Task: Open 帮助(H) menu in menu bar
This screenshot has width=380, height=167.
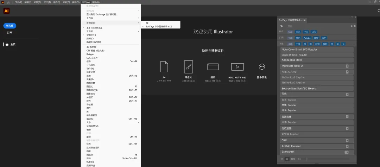Action: tap(96, 2)
